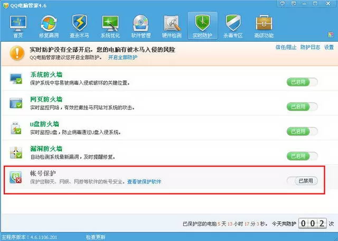Click description 保护系统中容易被病毒入侵或破坏的关键位置
The image size is (338, 241).
[x=80, y=83]
